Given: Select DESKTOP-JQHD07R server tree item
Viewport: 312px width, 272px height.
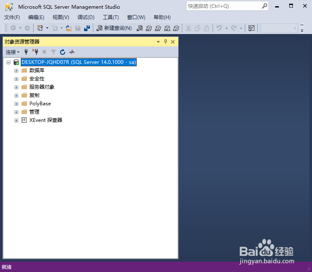Looking at the screenshot, I should [x=79, y=62].
